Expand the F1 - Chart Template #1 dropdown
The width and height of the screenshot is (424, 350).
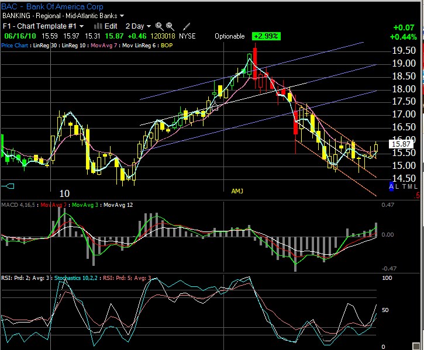81,26
